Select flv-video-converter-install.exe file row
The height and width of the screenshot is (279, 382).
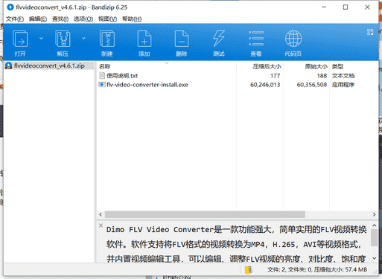tap(237, 85)
